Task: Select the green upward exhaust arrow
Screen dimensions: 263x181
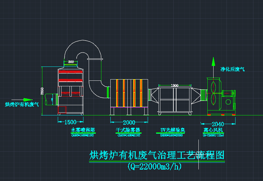Action: (x=213, y=62)
